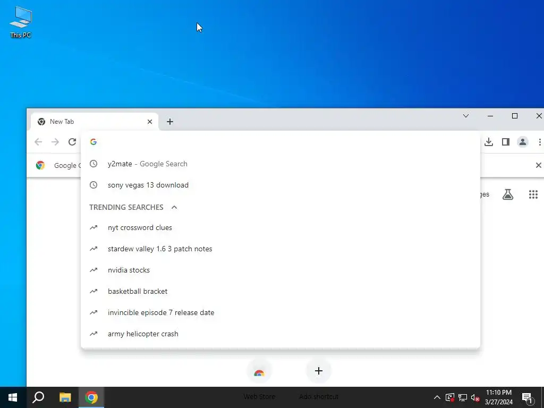This screenshot has width=544, height=408.
Task: Open the notification center icon
Action: tap(528, 398)
